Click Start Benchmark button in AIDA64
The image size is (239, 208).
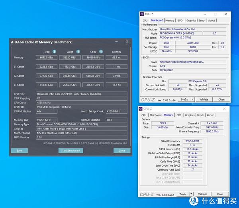coord(71,151)
